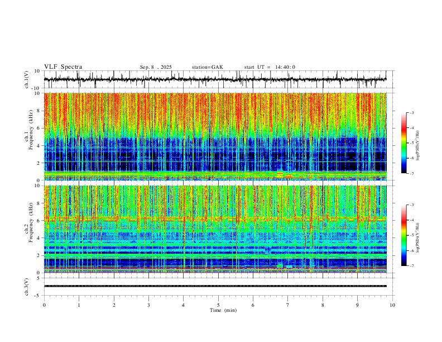Click the ch.1 'Frequency (kHz)' axis label
Viewport: 442px width, 342px height.
[31, 130]
